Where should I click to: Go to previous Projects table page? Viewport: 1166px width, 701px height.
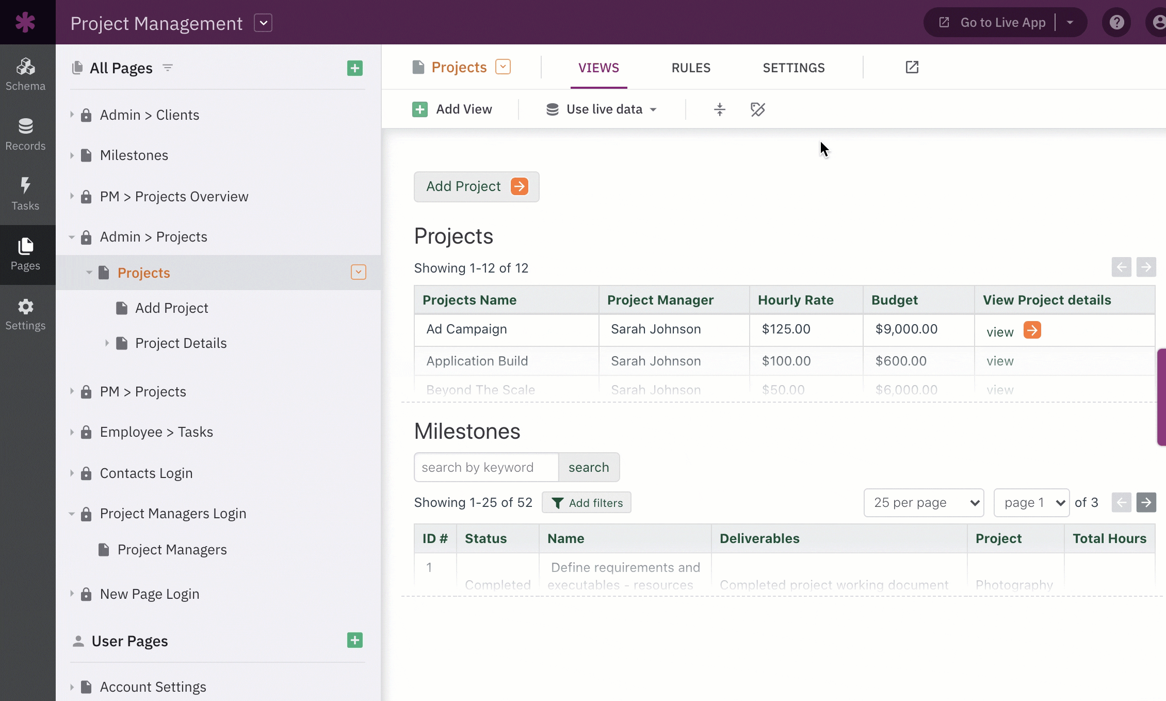click(x=1121, y=267)
